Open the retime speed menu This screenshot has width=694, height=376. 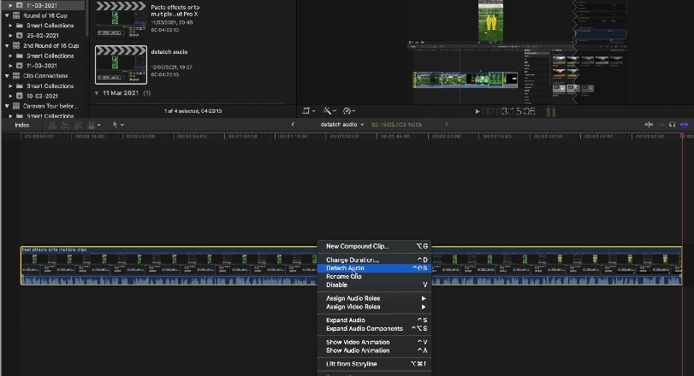tap(349, 111)
